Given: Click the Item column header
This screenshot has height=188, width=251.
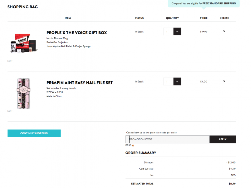Looking at the screenshot, I should [x=68, y=18].
